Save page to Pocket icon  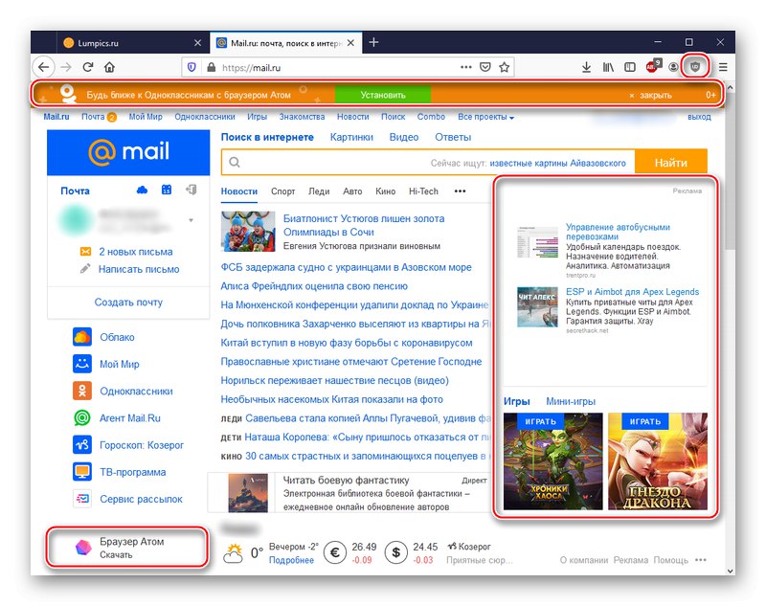[485, 67]
